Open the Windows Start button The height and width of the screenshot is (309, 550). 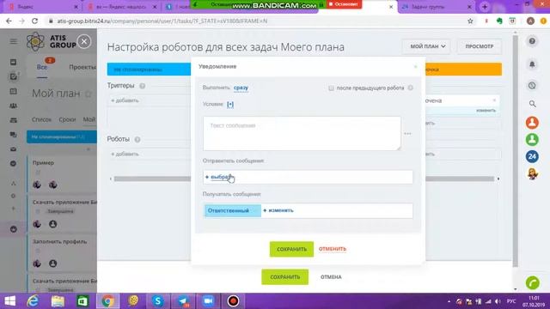[9, 301]
